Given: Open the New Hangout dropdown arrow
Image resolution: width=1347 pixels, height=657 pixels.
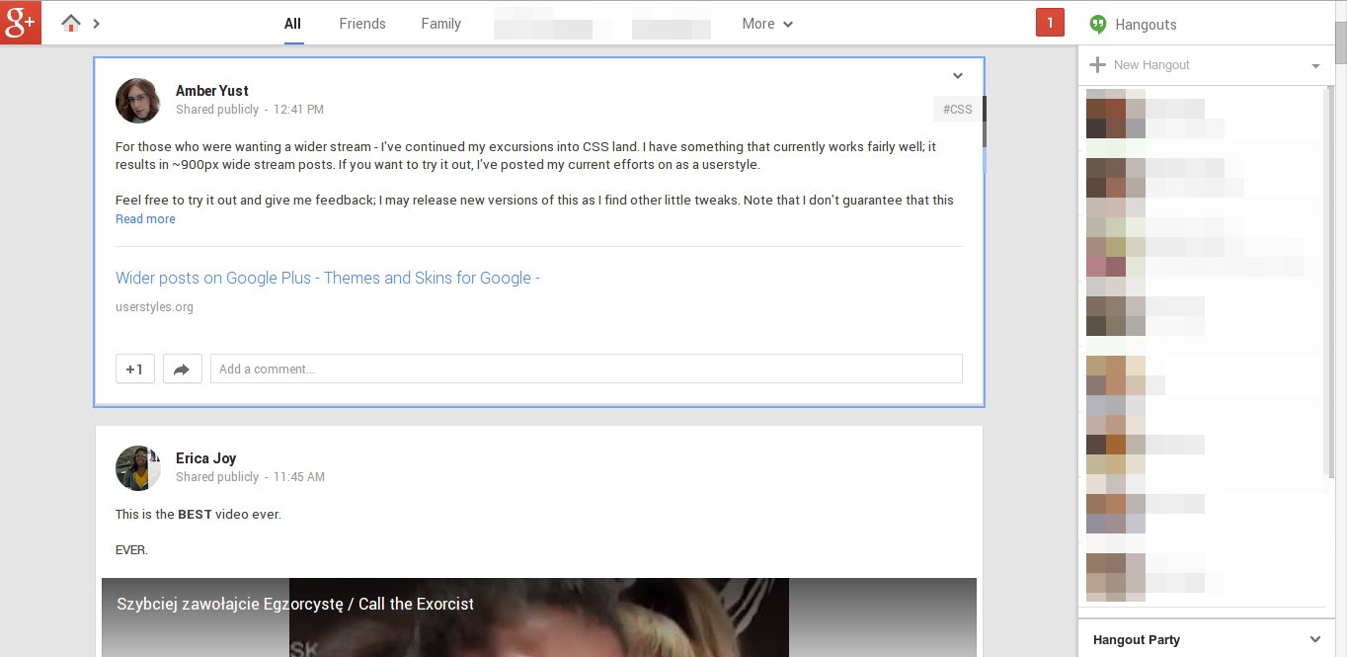Looking at the screenshot, I should pyautogui.click(x=1313, y=64).
